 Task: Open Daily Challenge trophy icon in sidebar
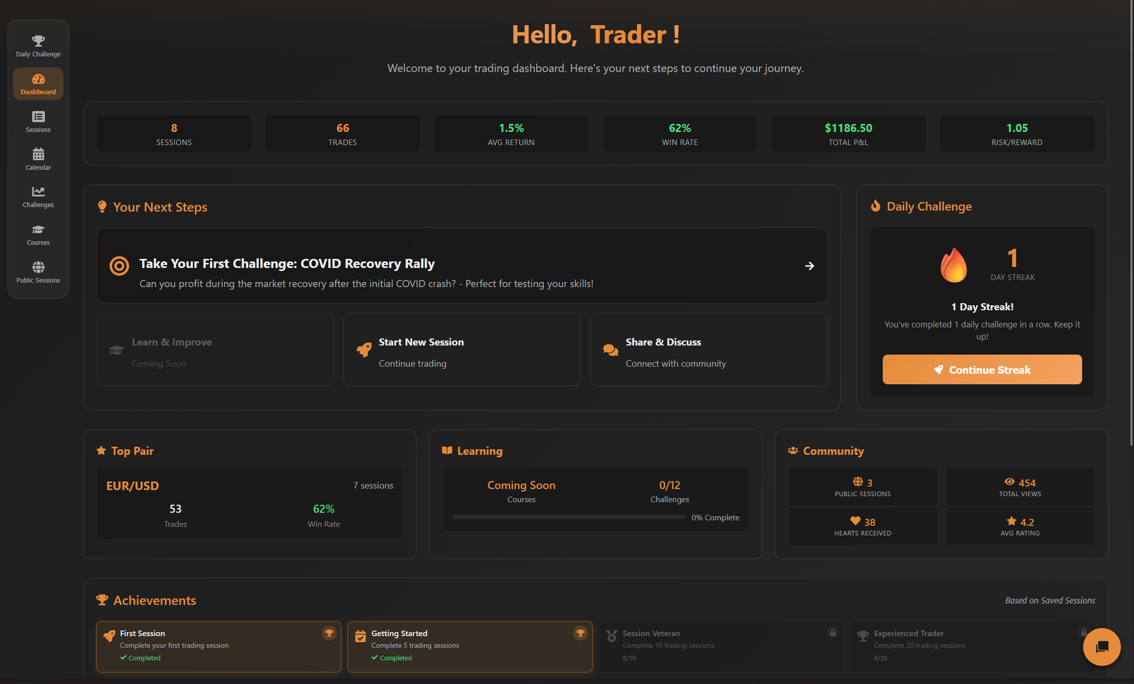coord(38,41)
